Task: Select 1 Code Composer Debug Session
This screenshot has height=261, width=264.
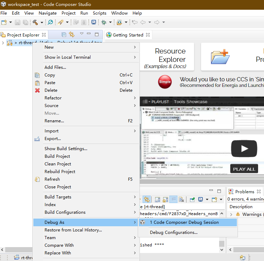Action: point(184,222)
